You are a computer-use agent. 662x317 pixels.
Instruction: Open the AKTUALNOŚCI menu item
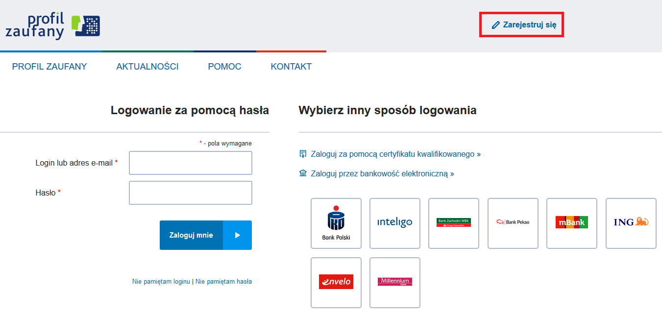coord(147,67)
